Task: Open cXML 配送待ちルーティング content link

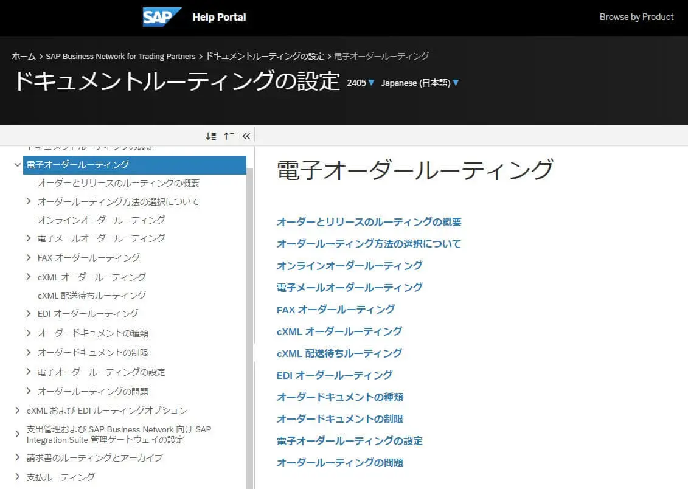Action: 339,353
